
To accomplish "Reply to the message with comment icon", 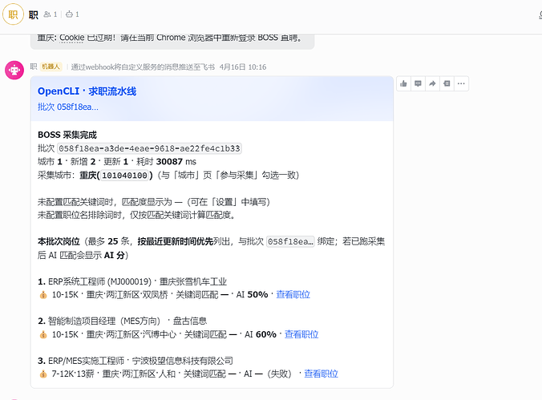I will click(x=418, y=83).
